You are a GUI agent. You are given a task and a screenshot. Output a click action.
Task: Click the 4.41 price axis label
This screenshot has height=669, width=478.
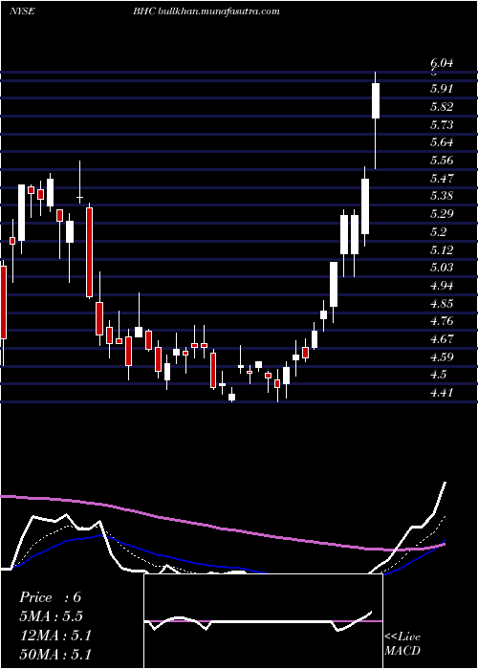[442, 393]
